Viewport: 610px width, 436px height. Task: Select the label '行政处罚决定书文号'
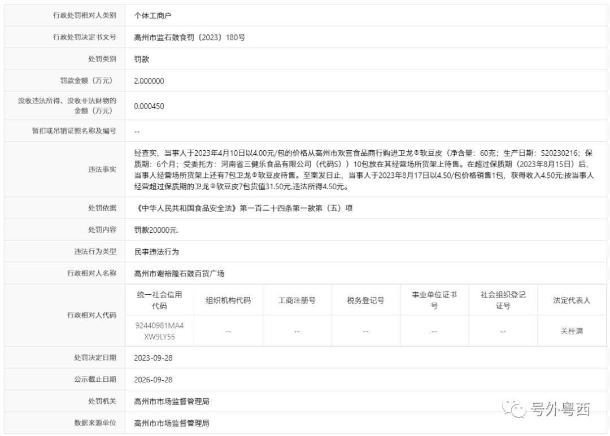point(84,37)
